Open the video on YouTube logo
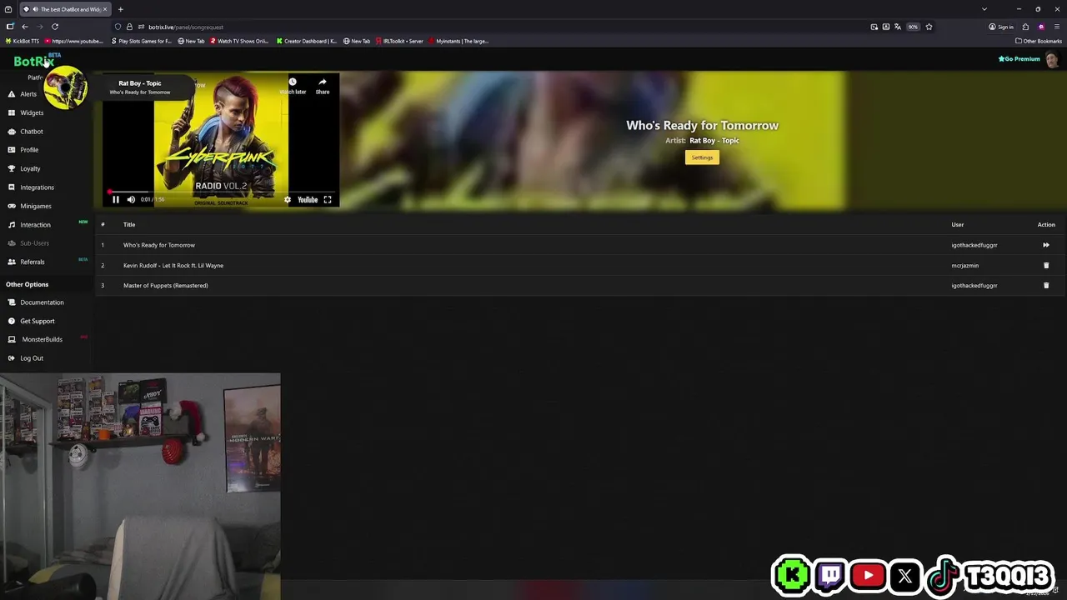Screen dimensions: 1067x600 pyautogui.click(x=308, y=199)
